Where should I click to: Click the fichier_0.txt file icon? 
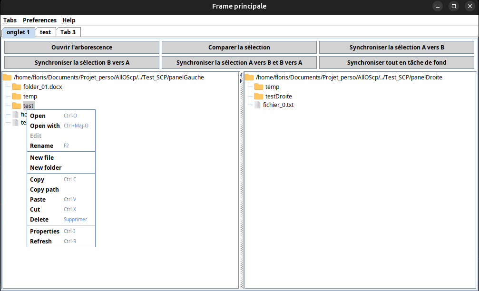(258, 105)
